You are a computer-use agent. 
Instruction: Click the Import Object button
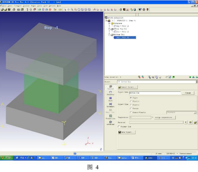pos(128,87)
